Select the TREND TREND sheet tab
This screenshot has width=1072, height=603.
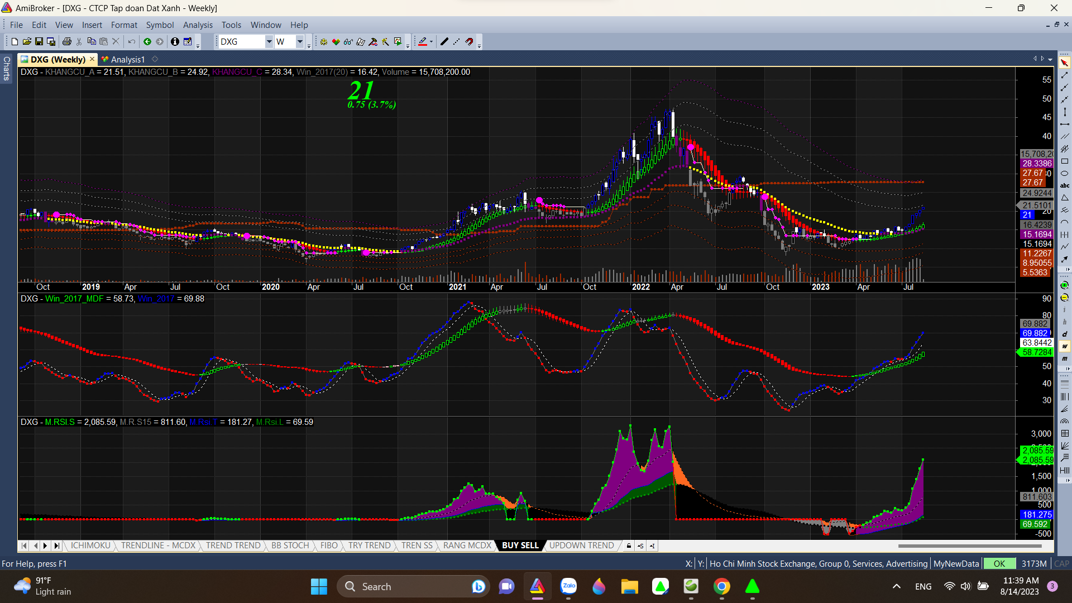pyautogui.click(x=233, y=545)
